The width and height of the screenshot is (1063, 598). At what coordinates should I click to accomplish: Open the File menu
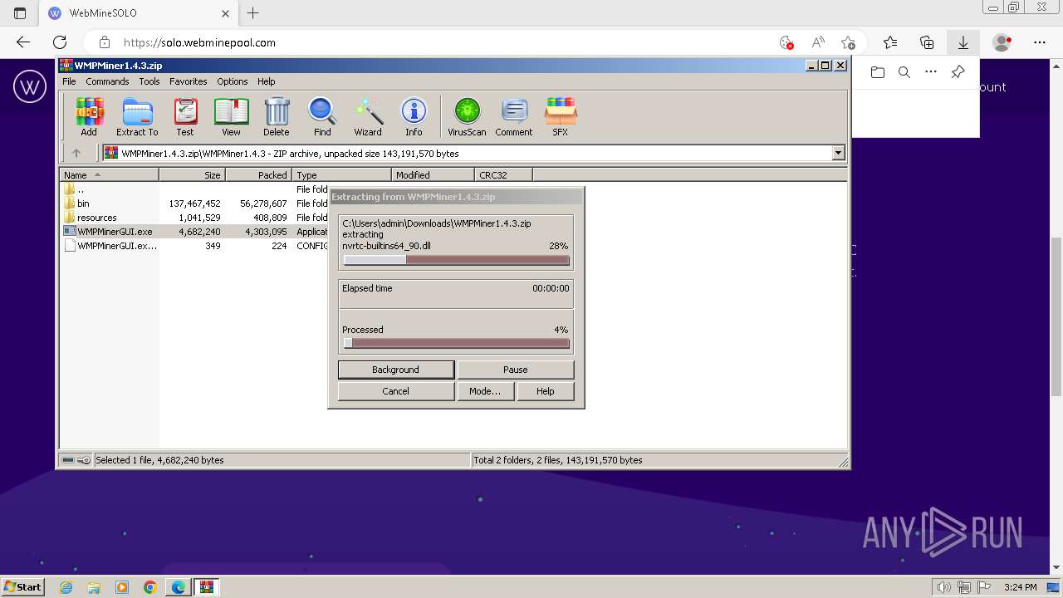click(69, 81)
